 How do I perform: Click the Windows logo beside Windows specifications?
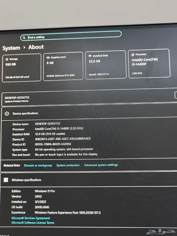(x=6, y=180)
